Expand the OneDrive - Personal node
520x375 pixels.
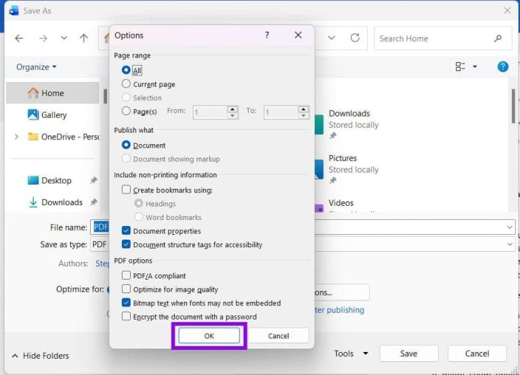point(16,137)
